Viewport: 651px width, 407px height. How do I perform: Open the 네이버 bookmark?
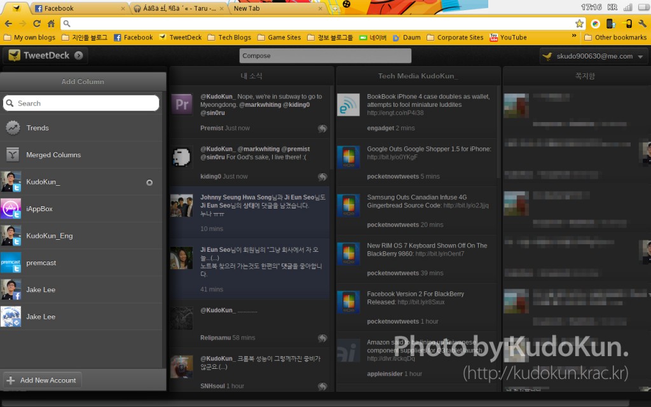[x=373, y=38]
